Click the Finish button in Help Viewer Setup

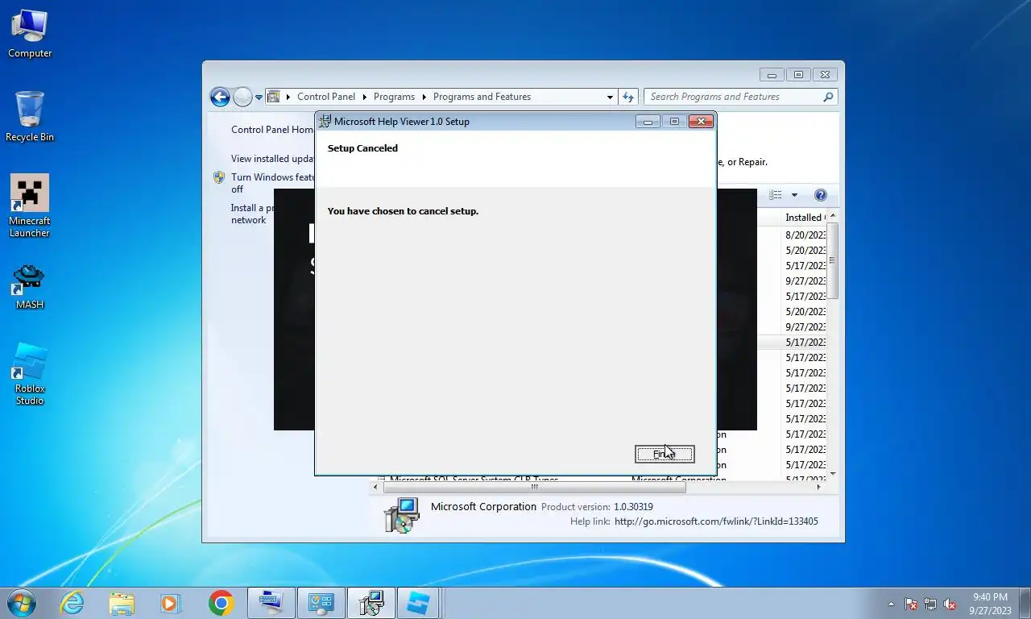(x=665, y=454)
